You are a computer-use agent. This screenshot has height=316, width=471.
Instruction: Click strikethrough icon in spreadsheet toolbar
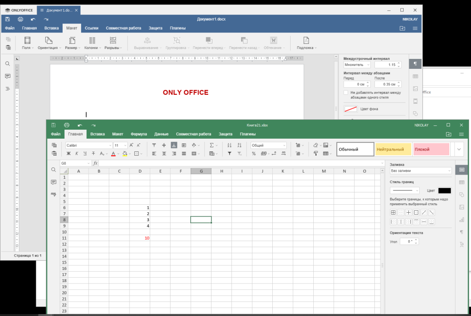click(93, 154)
